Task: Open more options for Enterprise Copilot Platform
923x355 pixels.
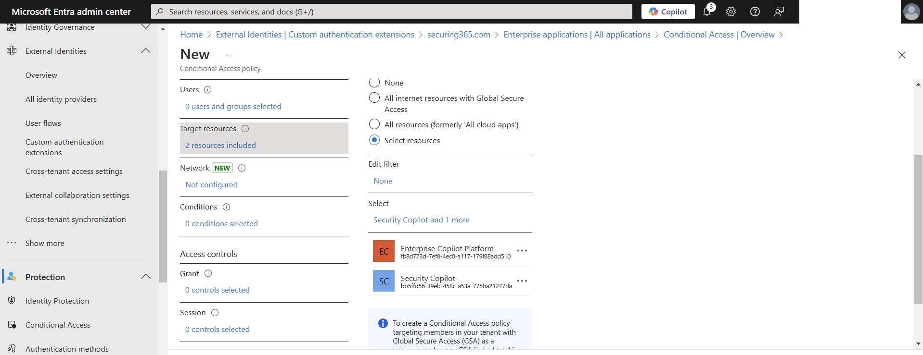Action: tap(522, 251)
